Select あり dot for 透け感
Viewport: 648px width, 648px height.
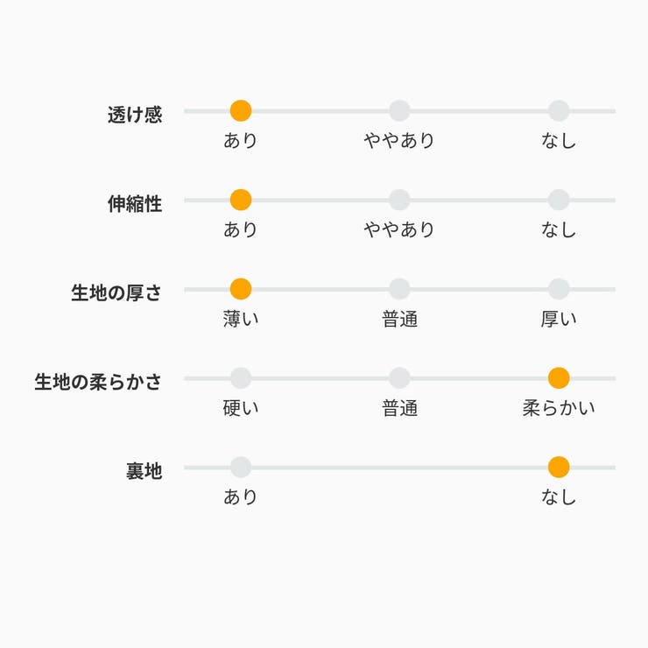tap(241, 110)
